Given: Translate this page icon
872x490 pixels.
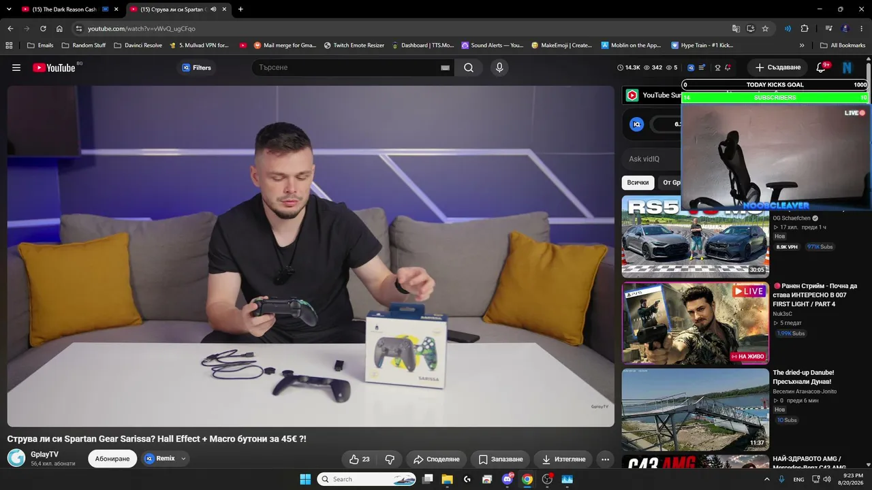Looking at the screenshot, I should [x=736, y=29].
